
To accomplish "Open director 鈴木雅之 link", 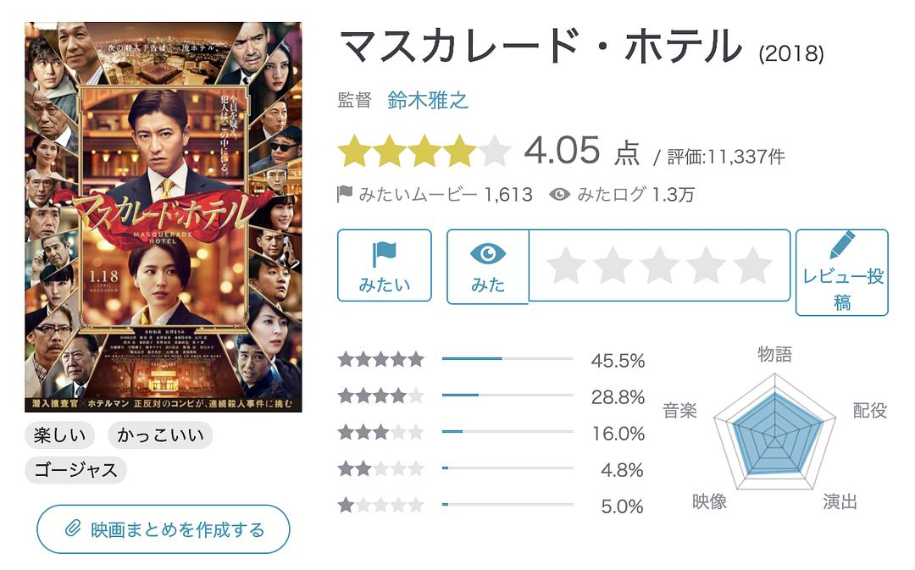I will coord(428,101).
